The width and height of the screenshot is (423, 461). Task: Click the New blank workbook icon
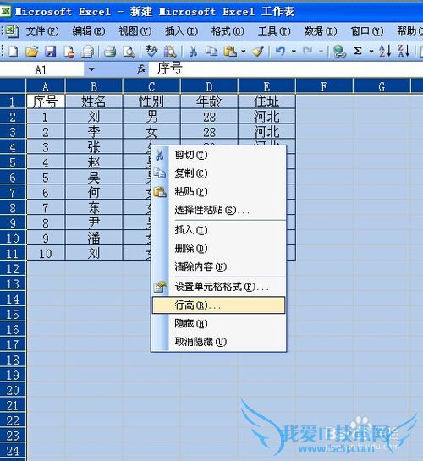point(14,52)
